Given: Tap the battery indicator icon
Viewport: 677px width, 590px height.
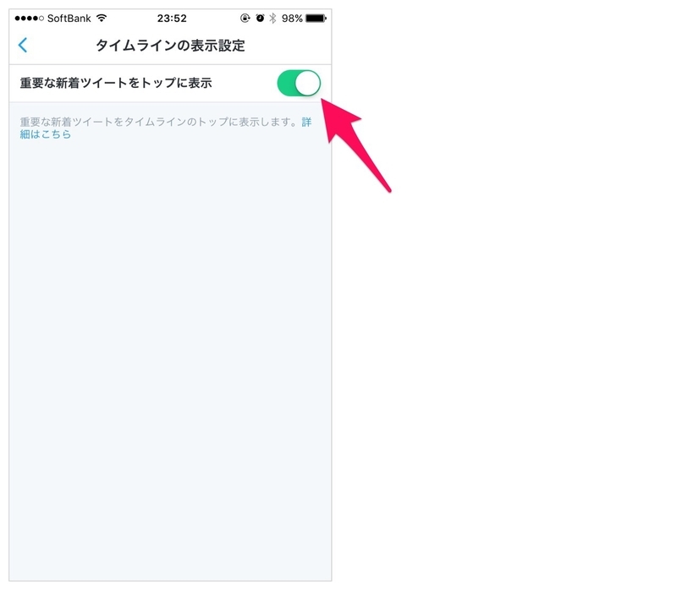Looking at the screenshot, I should tap(316, 18).
